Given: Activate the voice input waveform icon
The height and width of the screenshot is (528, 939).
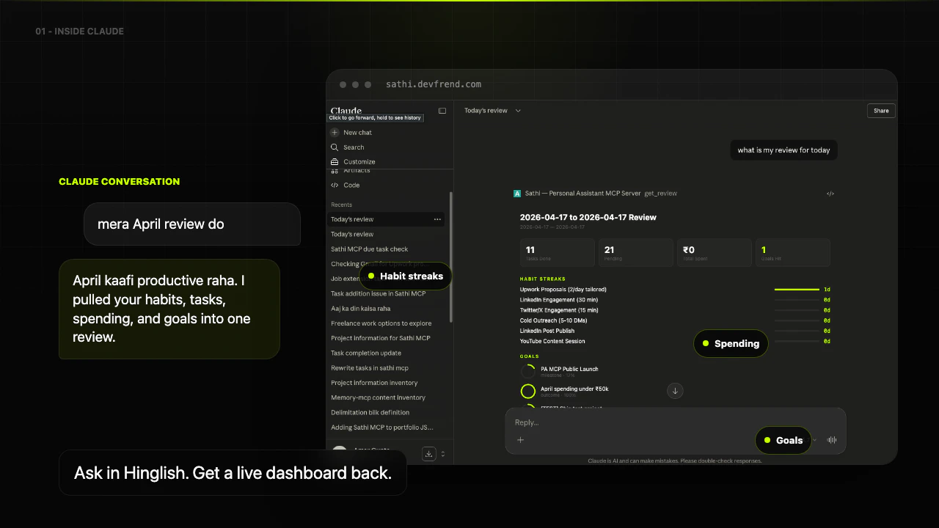Looking at the screenshot, I should (x=831, y=439).
